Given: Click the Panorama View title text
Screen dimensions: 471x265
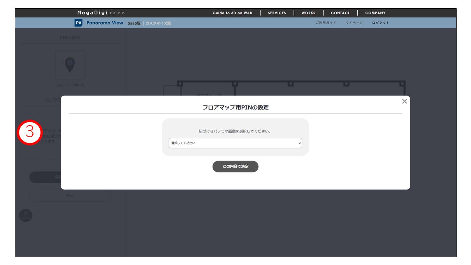Looking at the screenshot, I should point(105,23).
